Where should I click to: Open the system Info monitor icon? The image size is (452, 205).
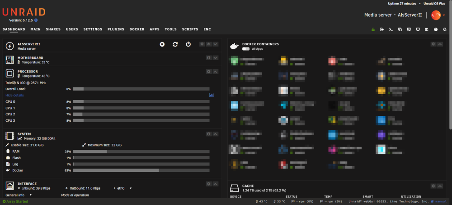coord(418,29)
